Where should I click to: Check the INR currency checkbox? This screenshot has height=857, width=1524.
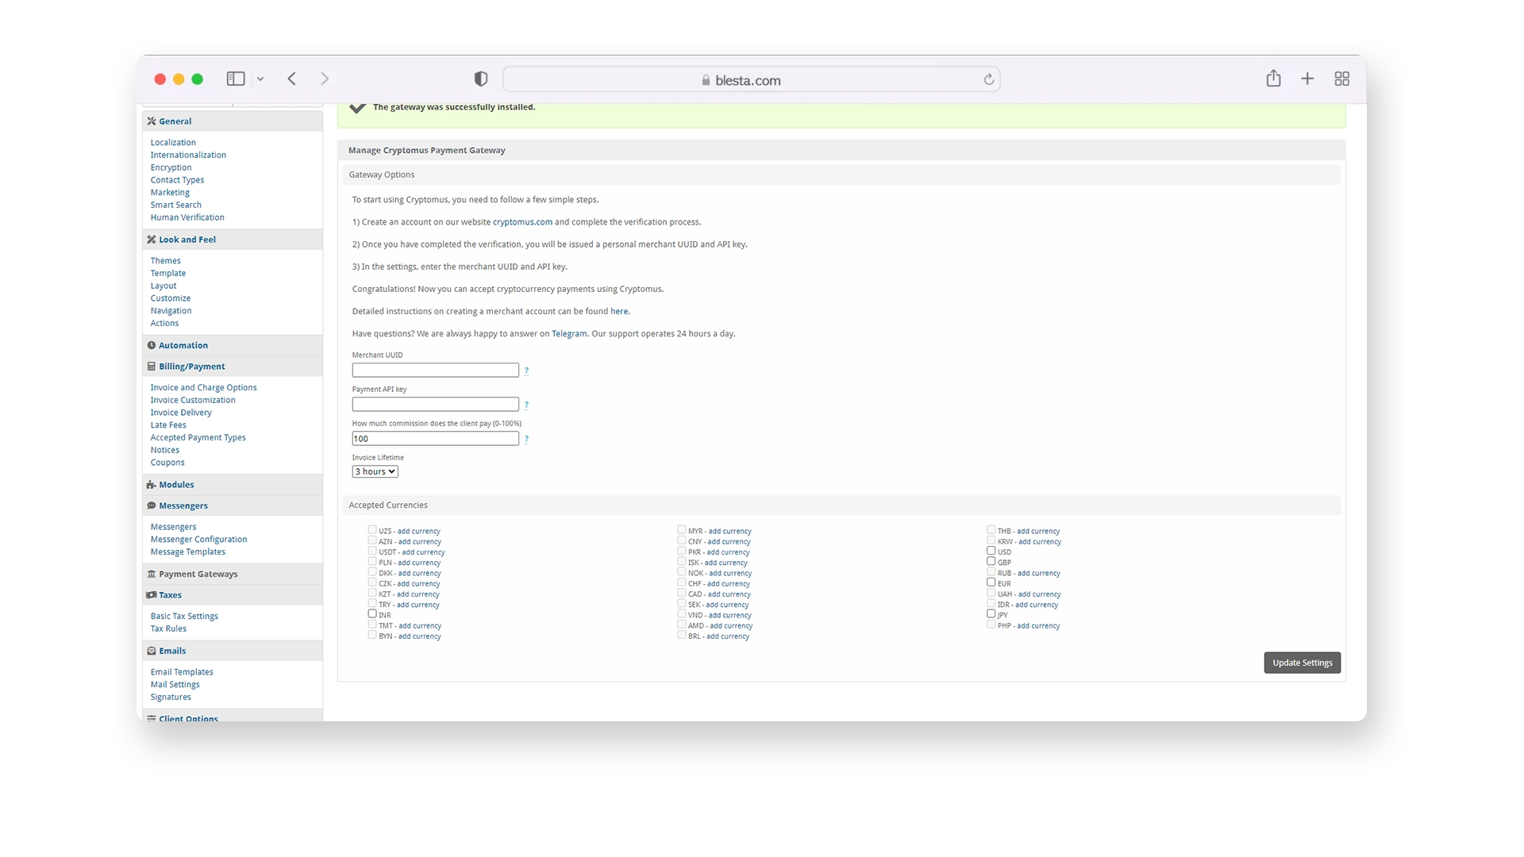[372, 613]
